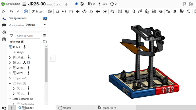
Task: Open the fastened mate tool
Action: [x=57, y=11]
